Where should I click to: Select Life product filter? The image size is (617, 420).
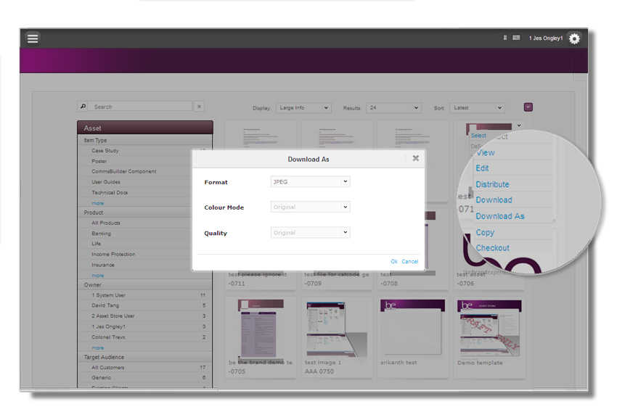tap(96, 244)
